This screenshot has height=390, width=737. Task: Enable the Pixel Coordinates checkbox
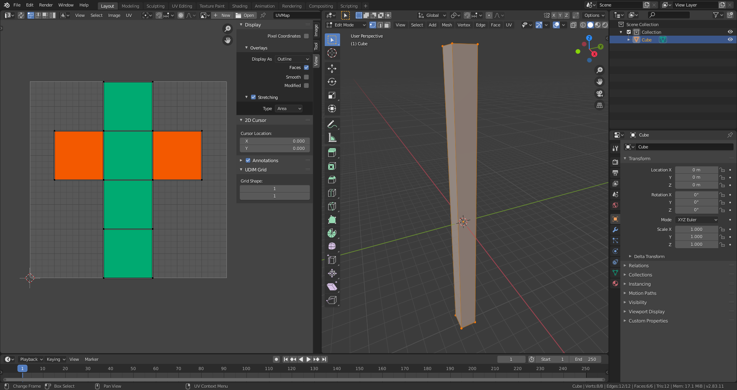click(x=306, y=36)
